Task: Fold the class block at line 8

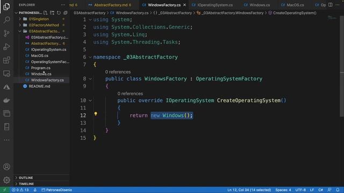Action: tap(90, 79)
